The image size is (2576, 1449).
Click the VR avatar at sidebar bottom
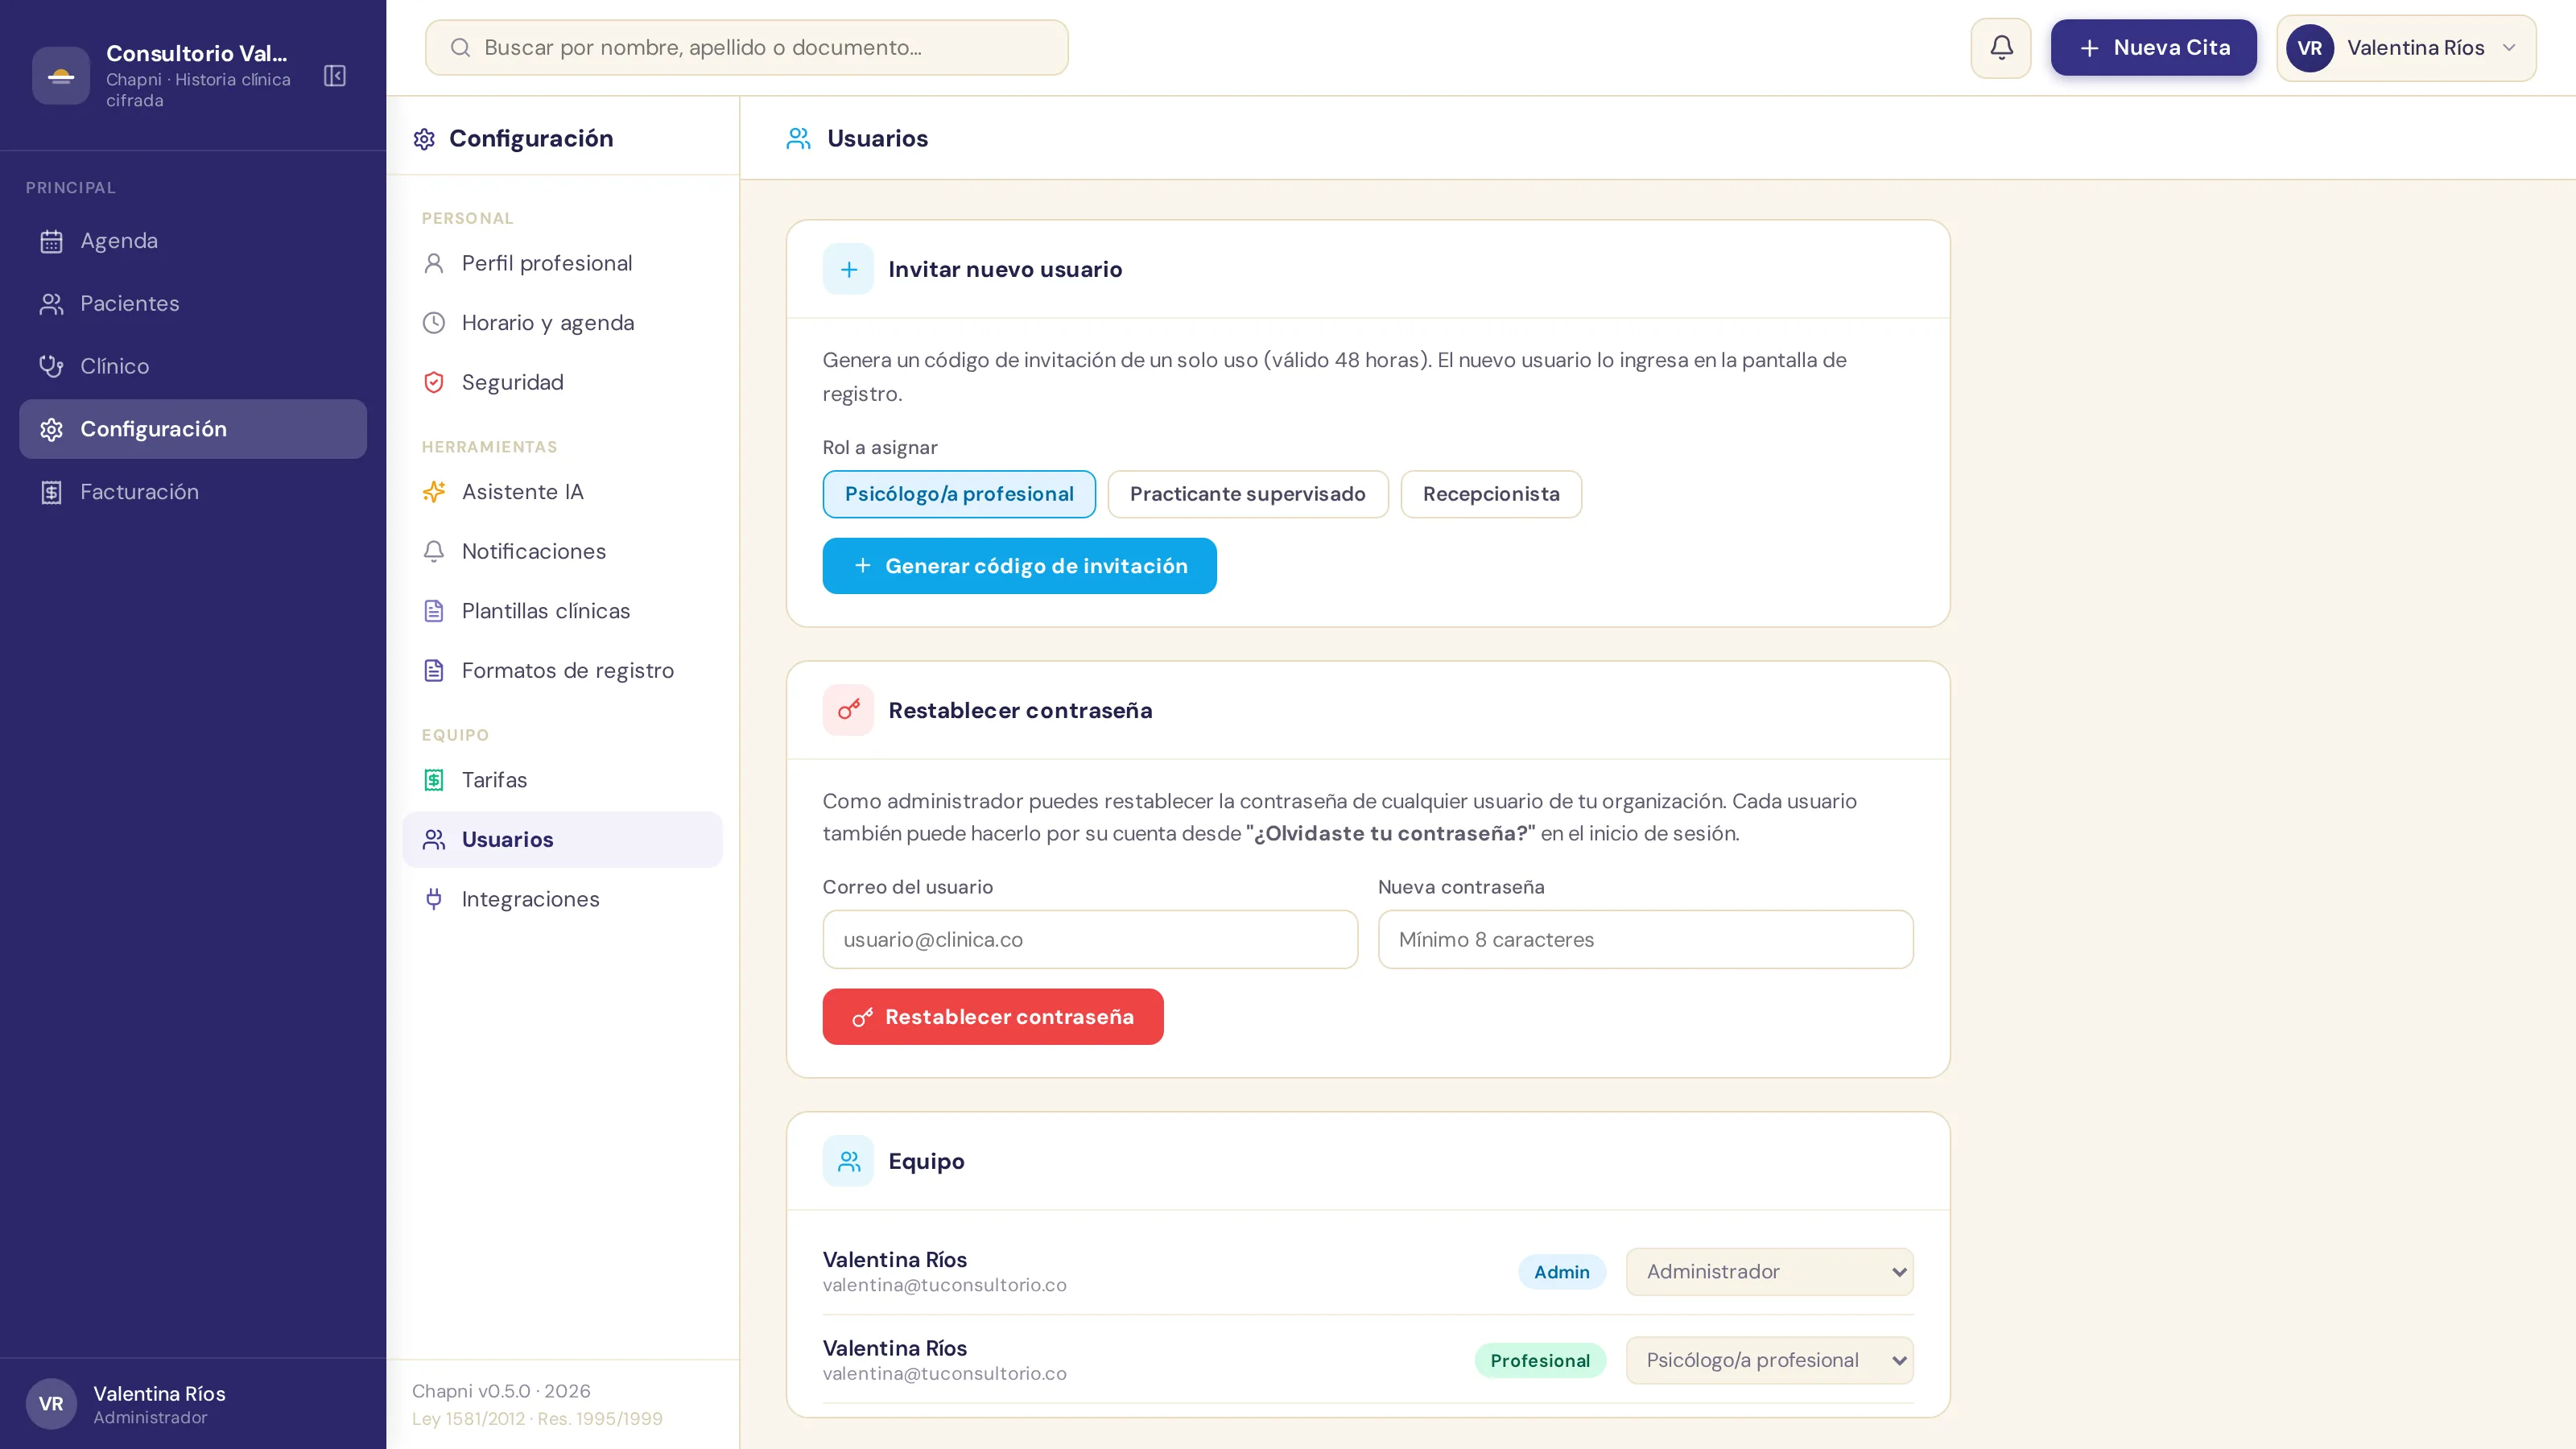pos(51,1404)
